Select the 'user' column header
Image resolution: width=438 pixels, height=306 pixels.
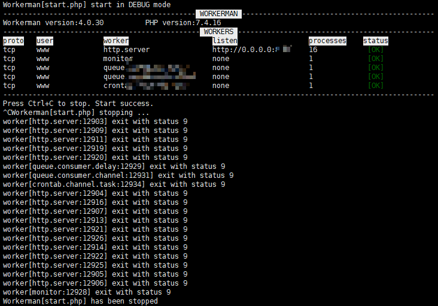tap(45, 41)
